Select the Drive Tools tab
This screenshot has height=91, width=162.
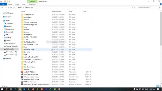pyautogui.click(x=32, y=4)
